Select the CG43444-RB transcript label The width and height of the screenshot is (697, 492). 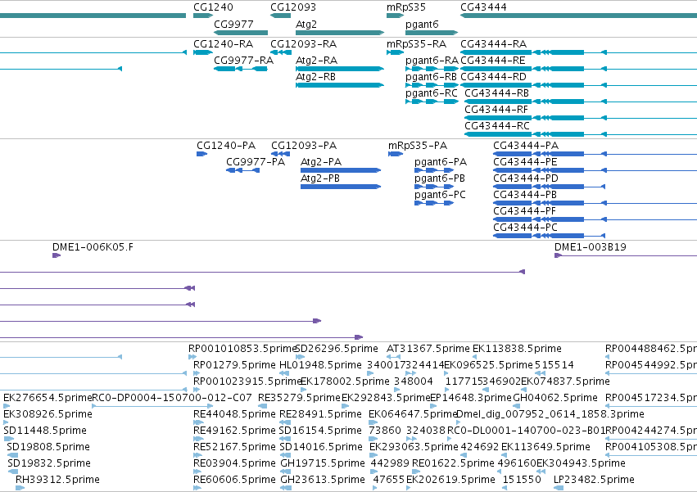coord(497,93)
